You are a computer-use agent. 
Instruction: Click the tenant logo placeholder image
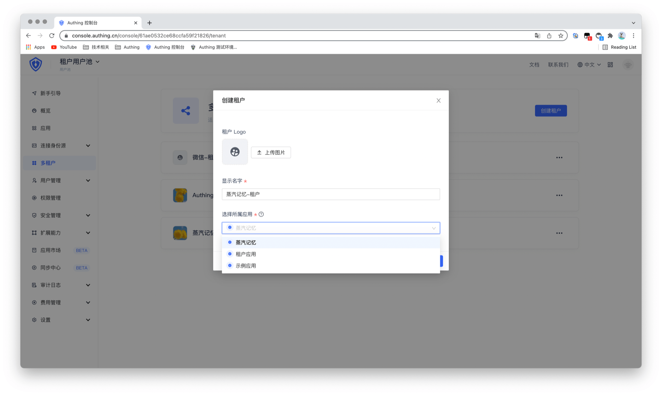tap(235, 152)
